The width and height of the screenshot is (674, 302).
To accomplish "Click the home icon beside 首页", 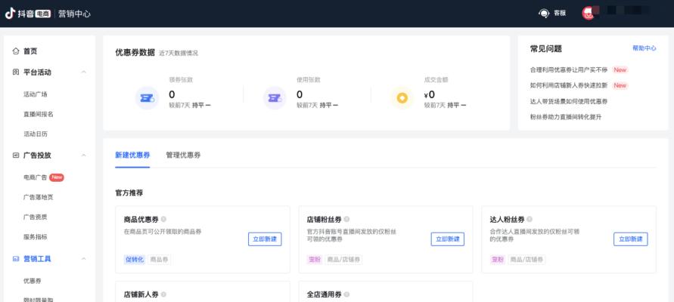I will point(16,51).
